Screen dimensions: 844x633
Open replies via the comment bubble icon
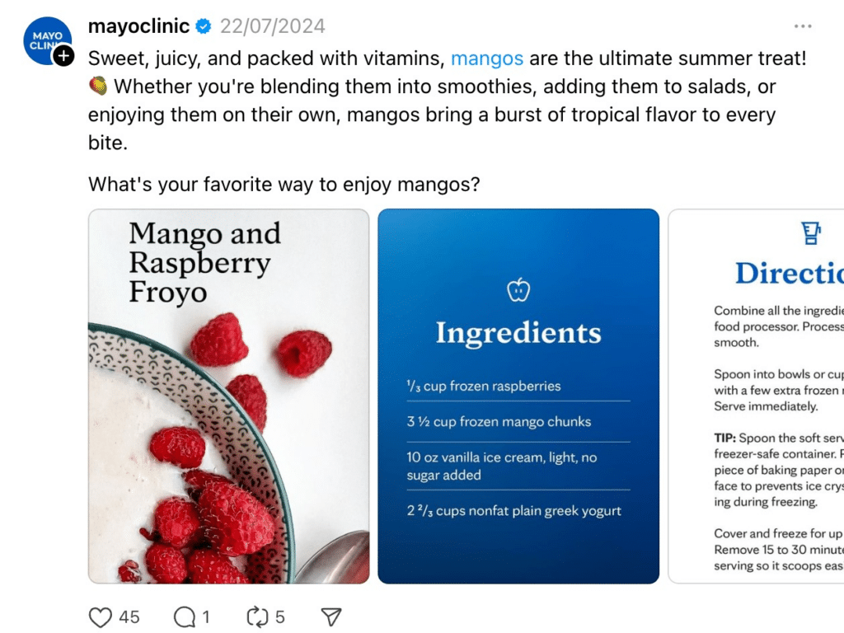(x=185, y=617)
